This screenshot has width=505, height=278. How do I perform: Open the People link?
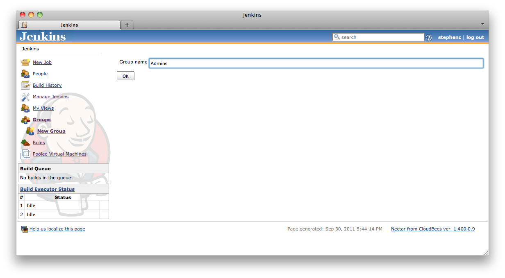click(x=40, y=74)
